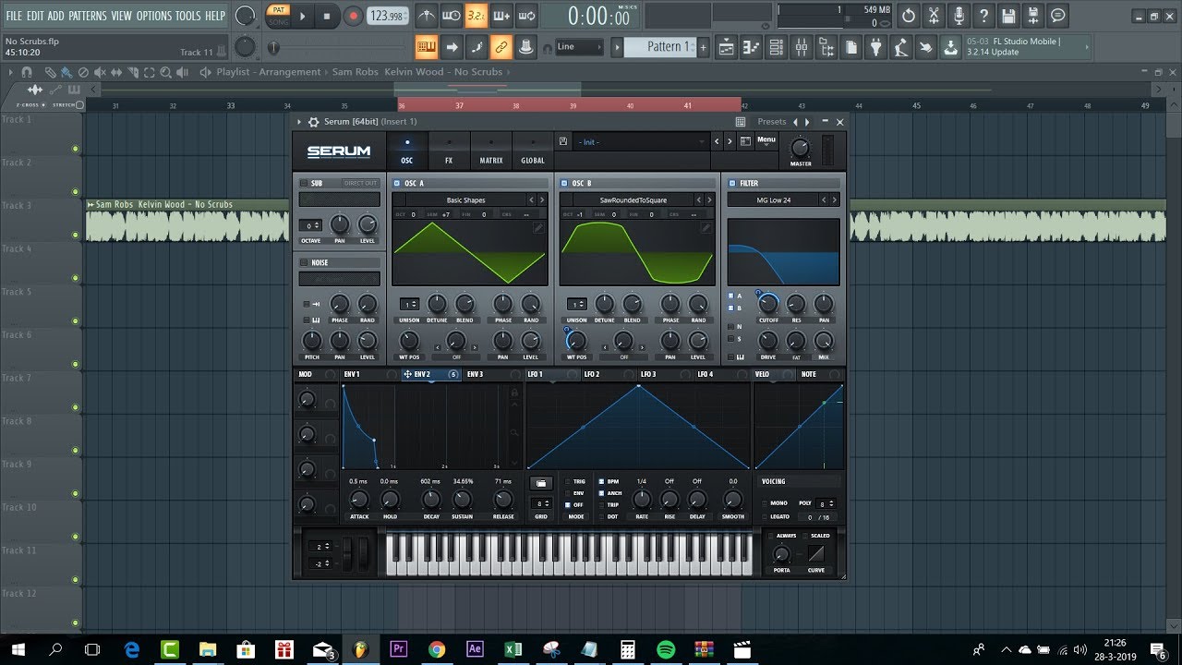Open the MG Low 24 filter type selector
The height and width of the screenshot is (665, 1182).
(x=774, y=199)
